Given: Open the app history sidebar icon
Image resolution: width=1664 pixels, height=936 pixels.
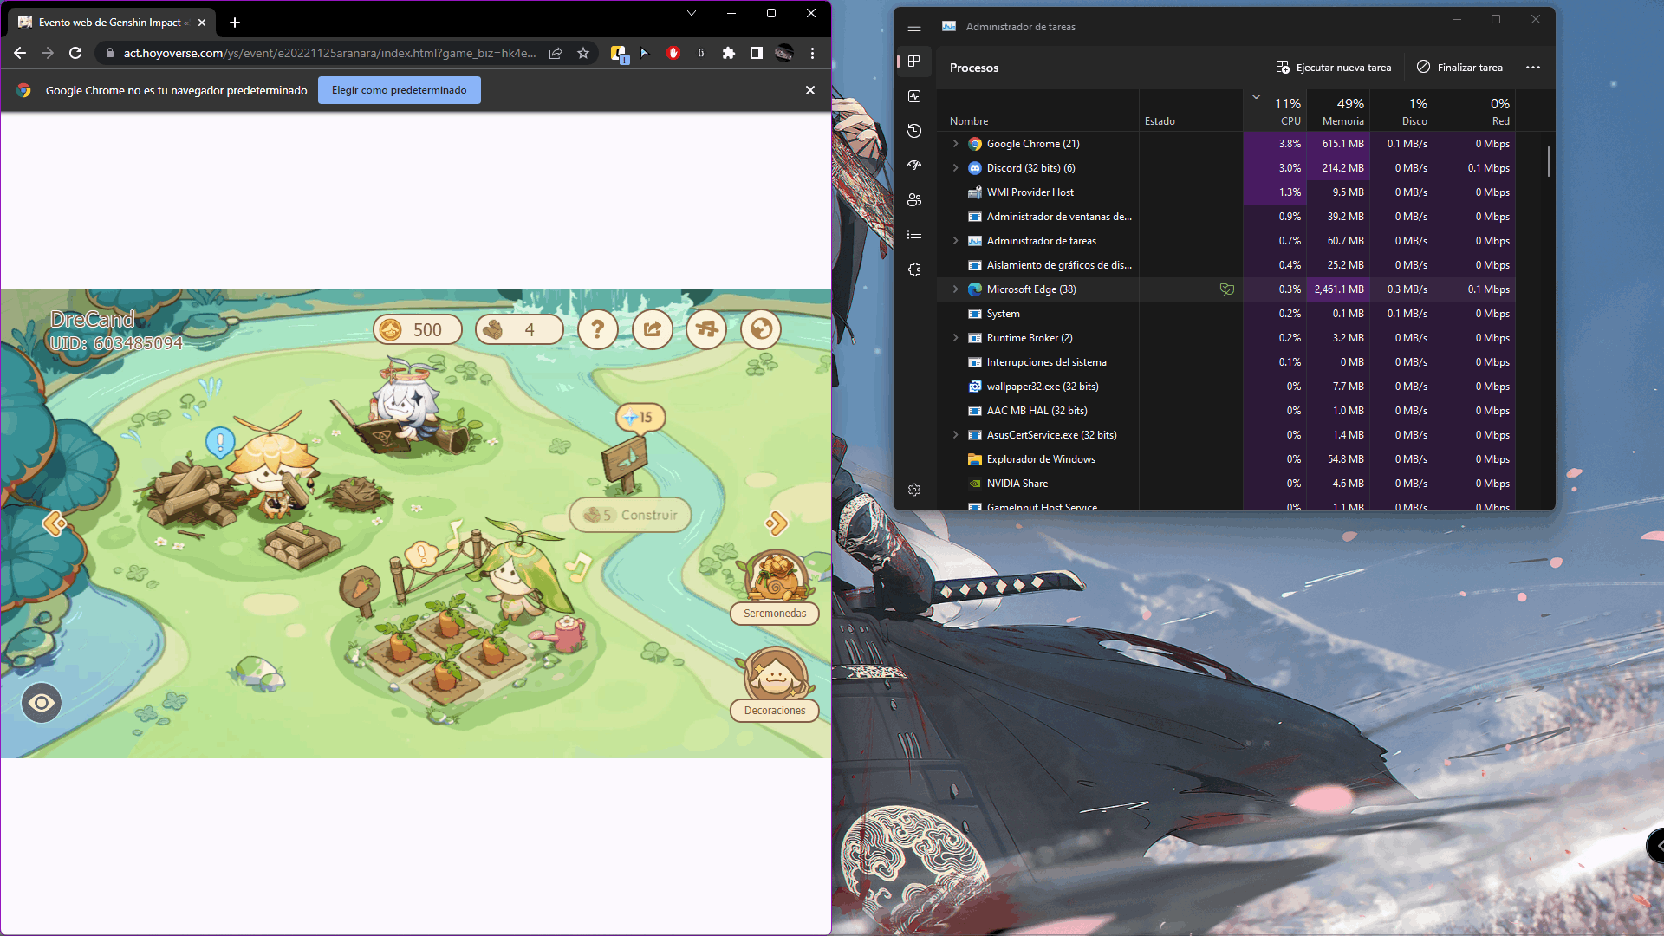Looking at the screenshot, I should click(914, 131).
